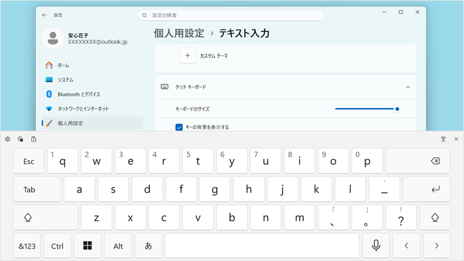Tap the left Shift key
The image size is (464, 261).
45,217
